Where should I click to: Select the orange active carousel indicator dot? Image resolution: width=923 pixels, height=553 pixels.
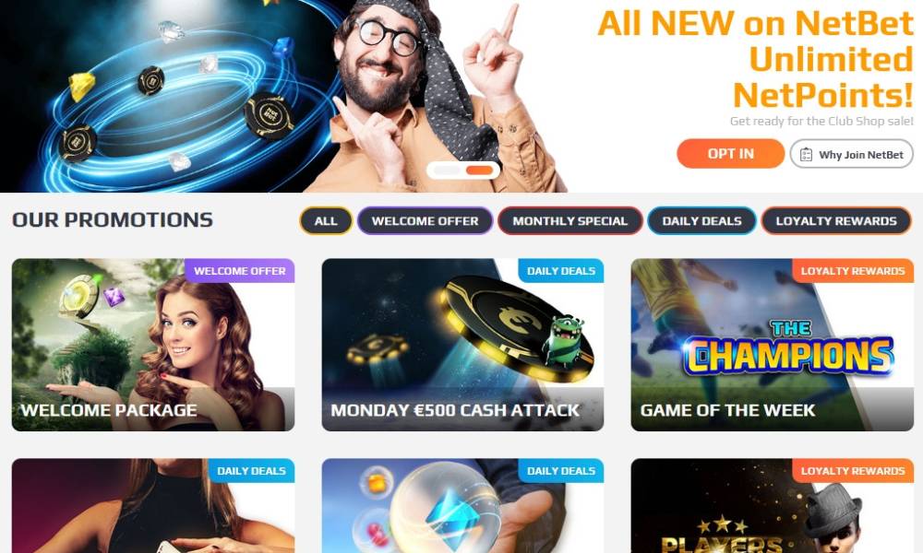pos(479,171)
